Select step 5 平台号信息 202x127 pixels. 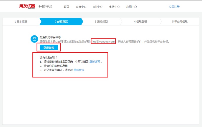(180, 22)
